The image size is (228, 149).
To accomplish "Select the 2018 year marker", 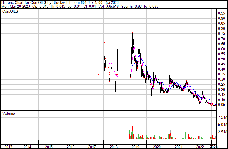I will pyautogui.click(x=113, y=147).
